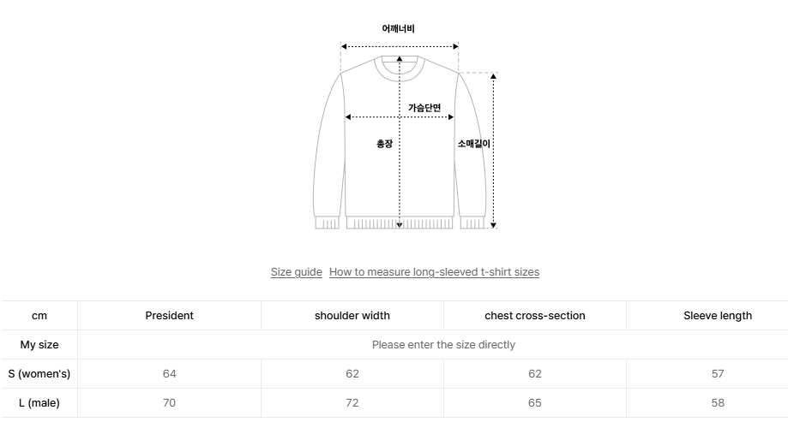Click the S sleeve length value 57
The image size is (788, 422).
(718, 374)
